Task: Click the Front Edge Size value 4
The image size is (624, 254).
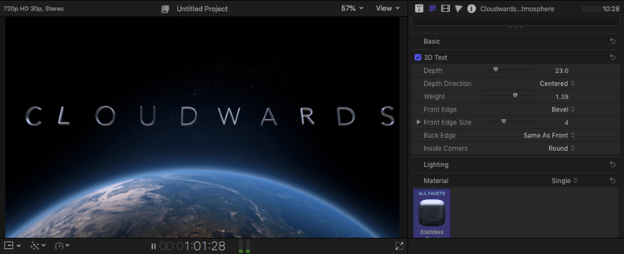Action: (x=567, y=122)
